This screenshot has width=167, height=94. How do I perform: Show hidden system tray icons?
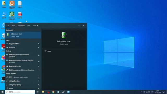click(x=141, y=92)
